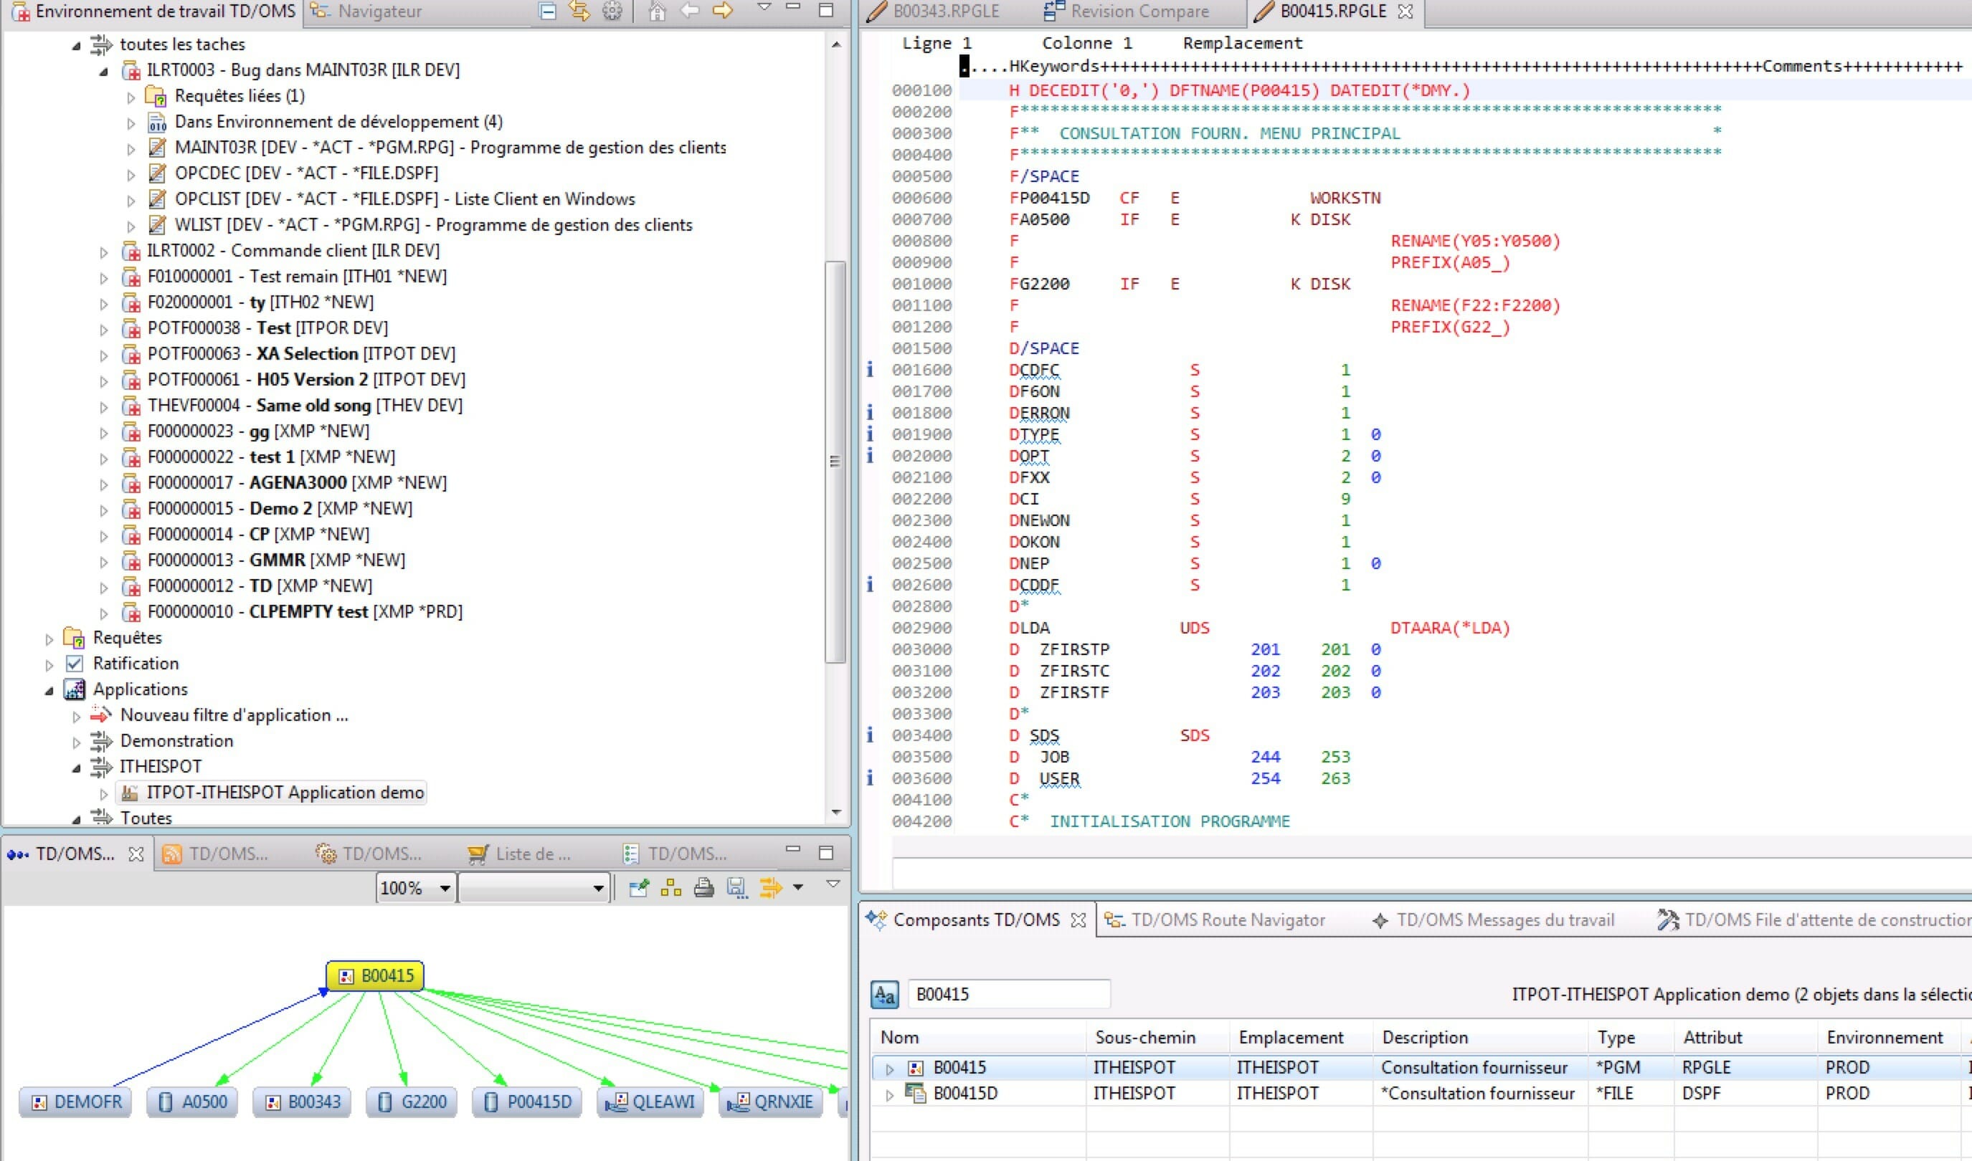Click 'Nouveau filtre d'application ...'
1972x1161 pixels.
(234, 715)
